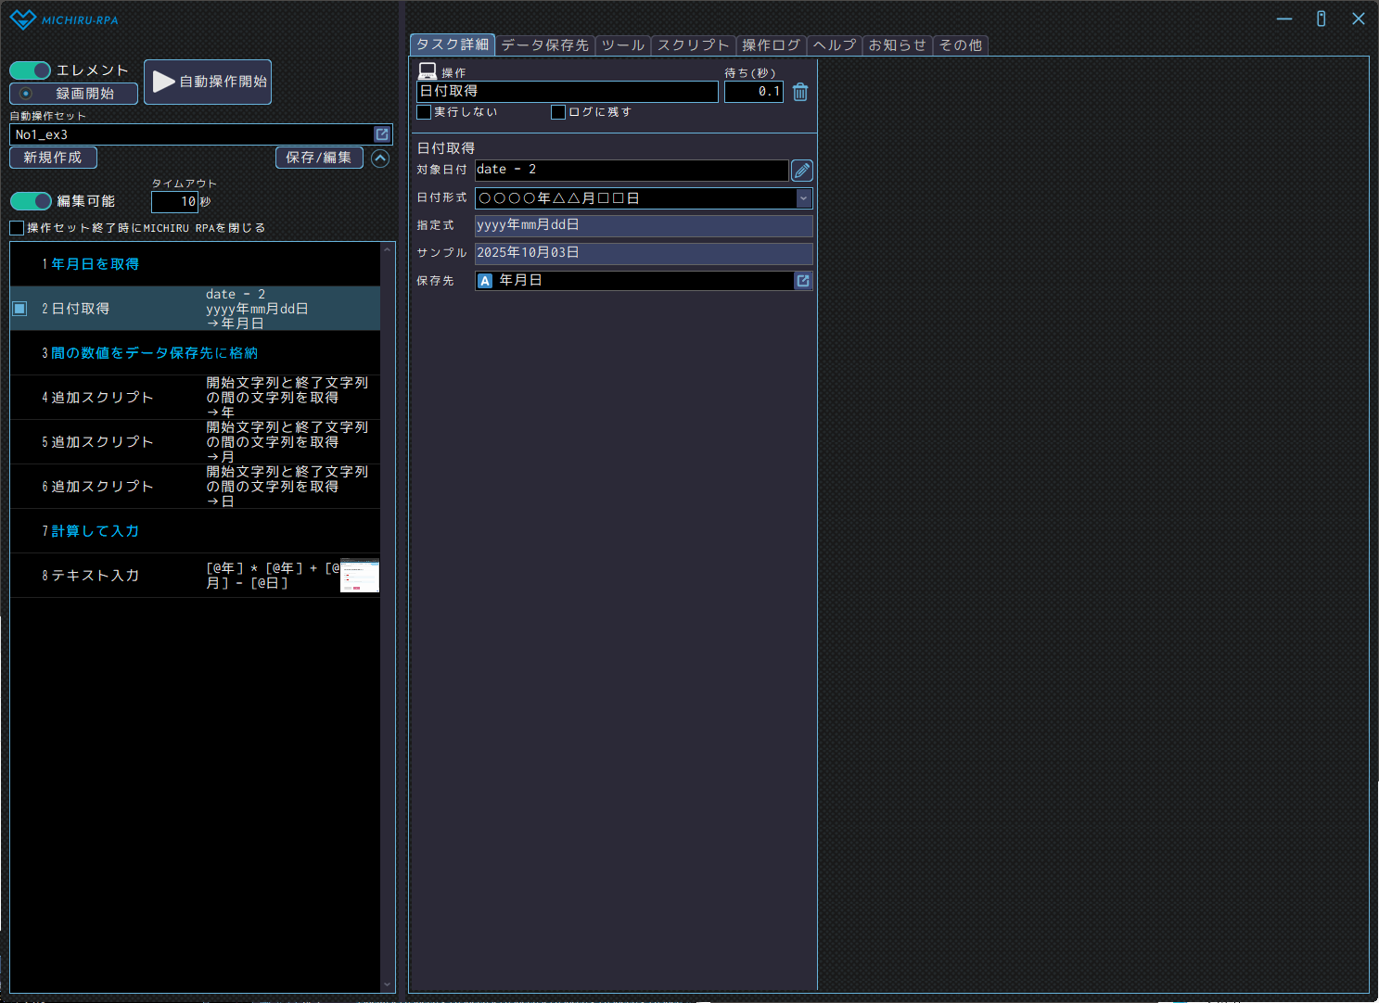Enable the ログに残す checkbox
The height and width of the screenshot is (1003, 1379).
click(x=558, y=112)
